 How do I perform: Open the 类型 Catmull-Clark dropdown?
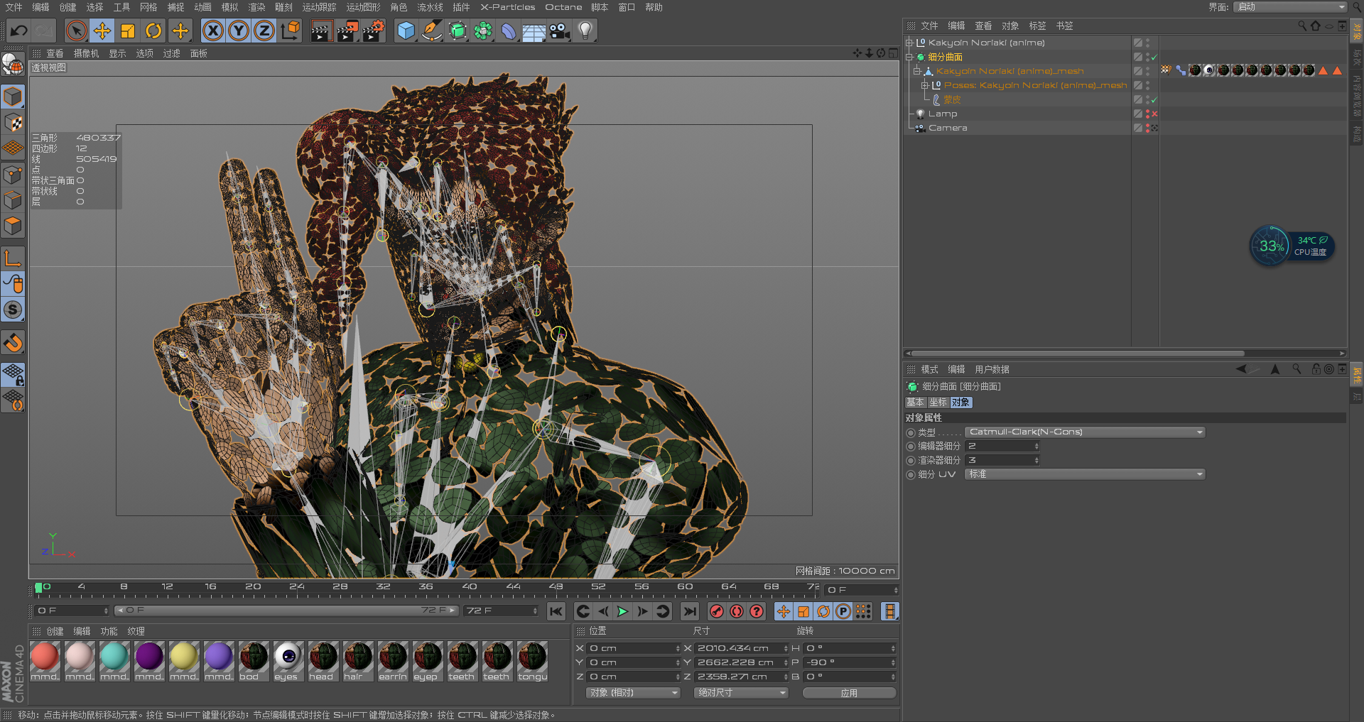click(1085, 432)
